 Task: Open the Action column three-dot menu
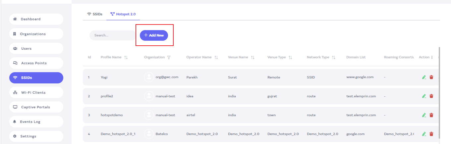[x=432, y=57]
